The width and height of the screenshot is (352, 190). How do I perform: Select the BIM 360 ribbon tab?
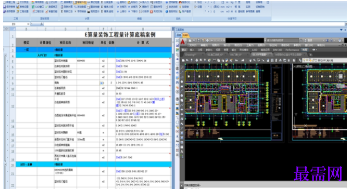coord(278,50)
